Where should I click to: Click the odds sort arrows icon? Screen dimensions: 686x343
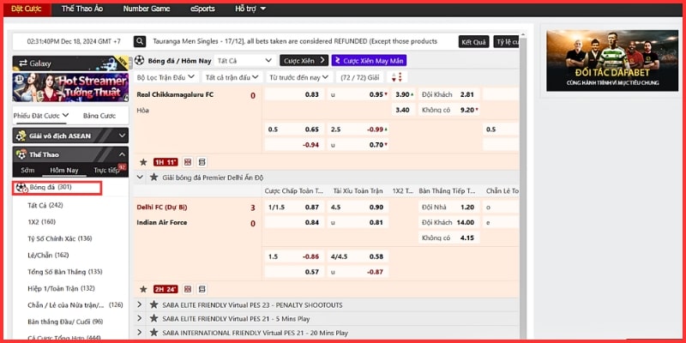click(399, 77)
